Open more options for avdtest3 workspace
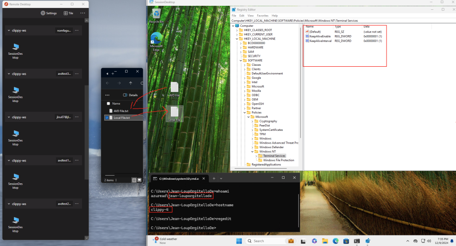456x246 pixels. point(77,74)
